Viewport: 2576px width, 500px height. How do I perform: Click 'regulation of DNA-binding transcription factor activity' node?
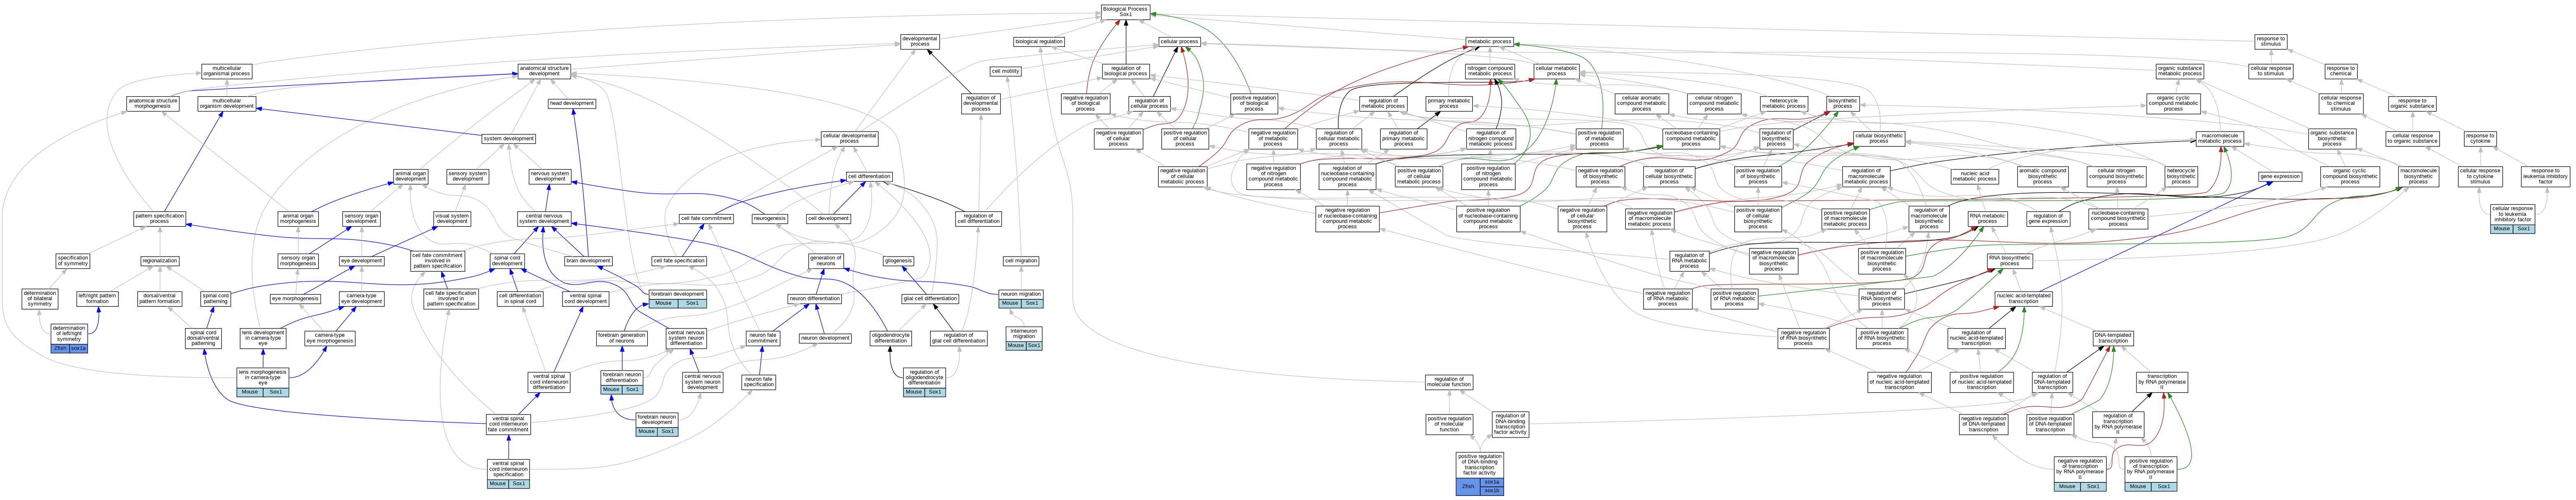tap(1510, 424)
